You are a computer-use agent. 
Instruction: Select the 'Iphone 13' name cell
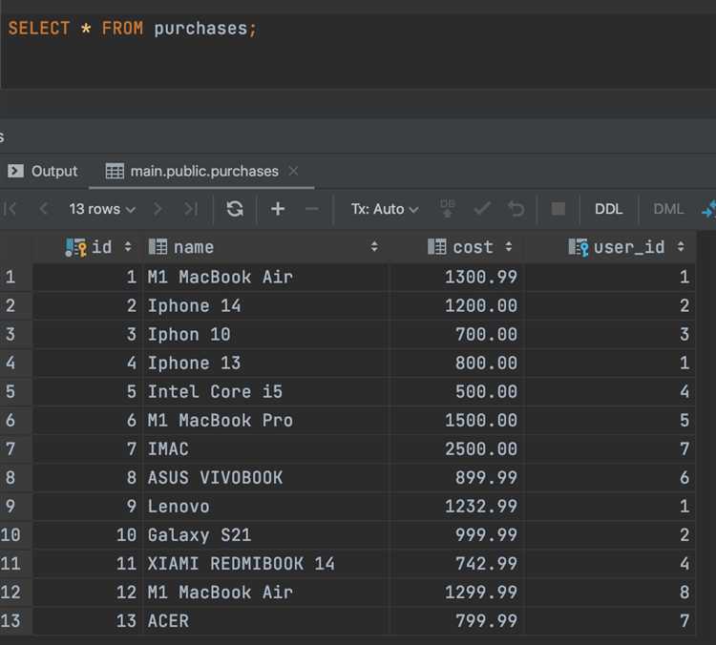coord(266,364)
